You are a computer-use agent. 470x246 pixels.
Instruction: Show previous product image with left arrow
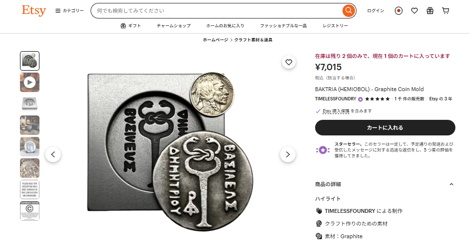click(x=53, y=154)
